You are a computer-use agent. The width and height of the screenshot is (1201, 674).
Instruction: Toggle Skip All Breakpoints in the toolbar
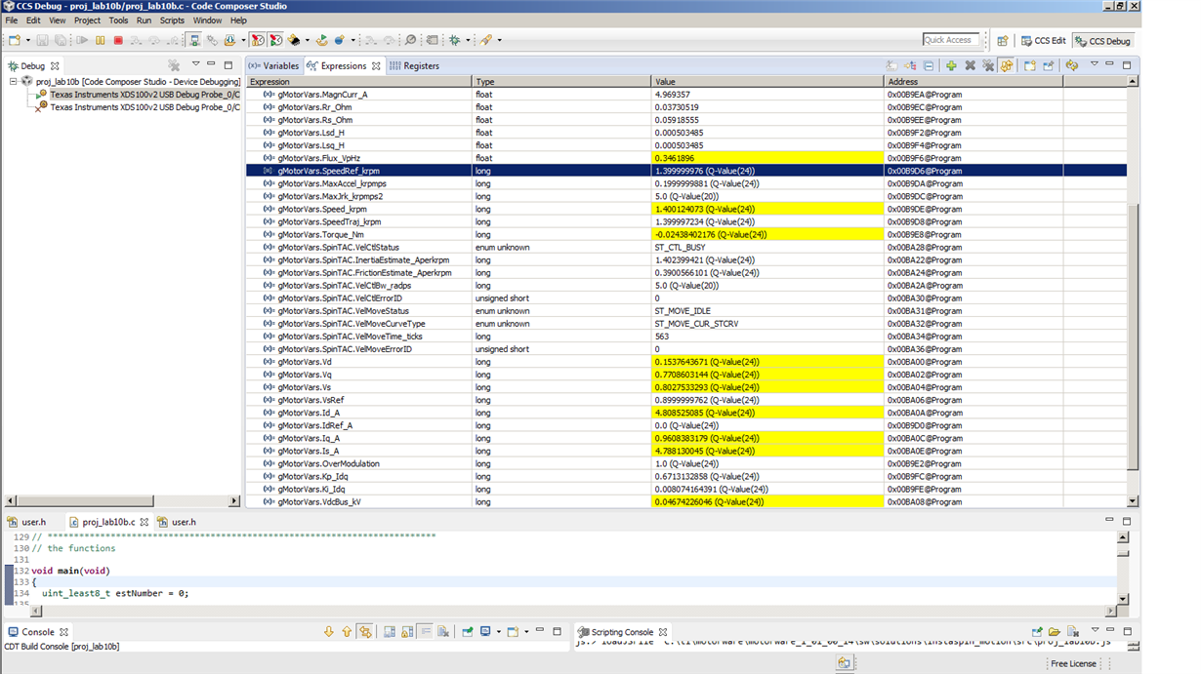click(x=411, y=40)
